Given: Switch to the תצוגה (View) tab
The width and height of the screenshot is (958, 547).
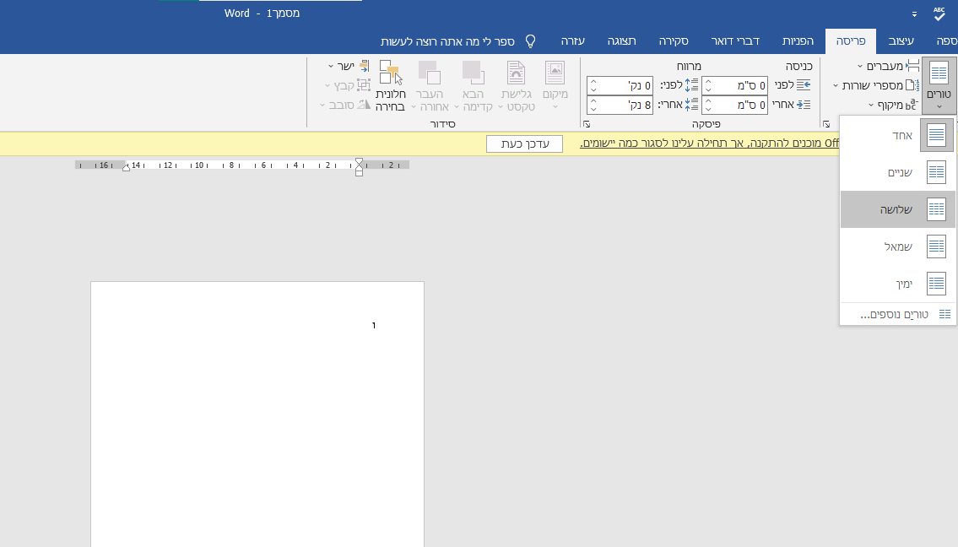Looking at the screenshot, I should pyautogui.click(x=621, y=41).
